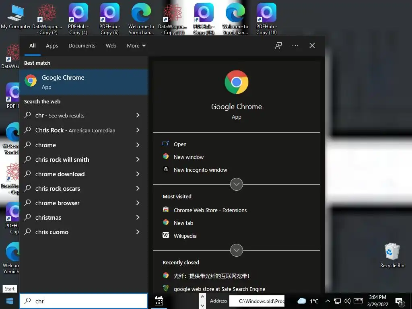The width and height of the screenshot is (412, 309).
Task: Open the feedback icon in the search header
Action: pos(278,45)
